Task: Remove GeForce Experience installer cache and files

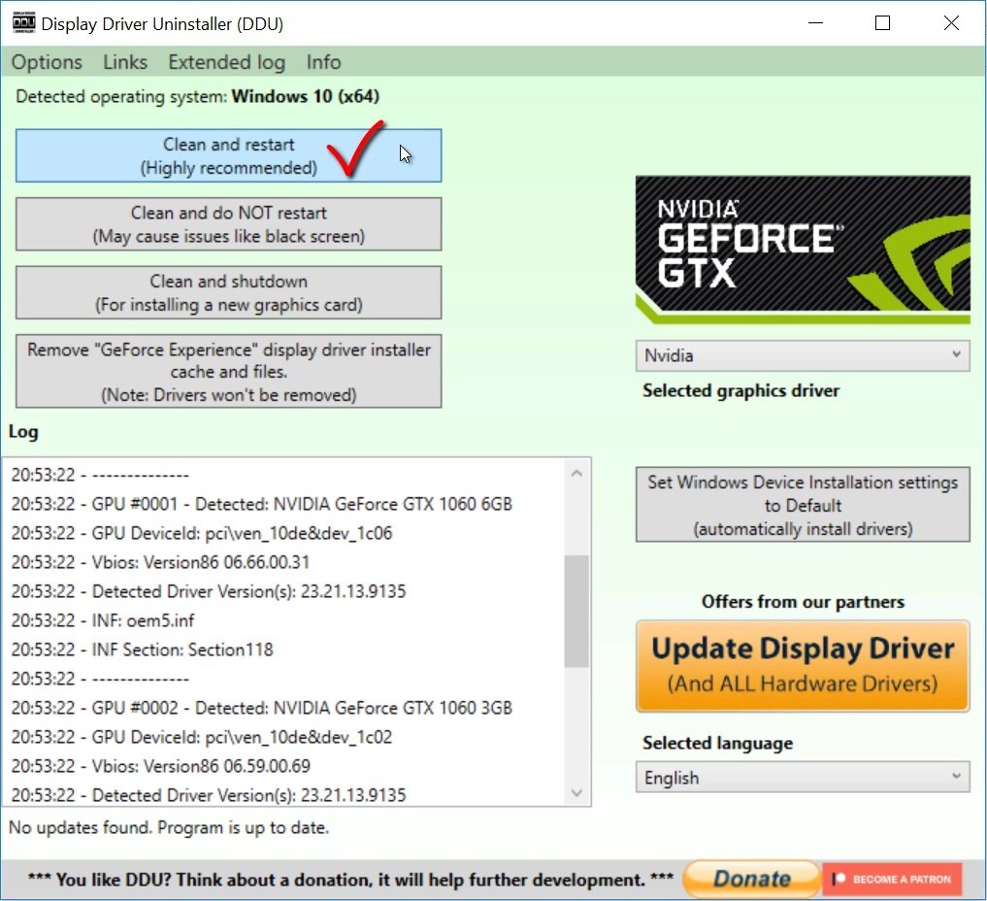Action: (228, 372)
